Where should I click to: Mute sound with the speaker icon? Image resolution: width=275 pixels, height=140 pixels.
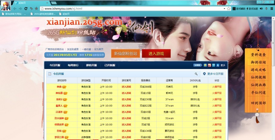click(261, 9)
